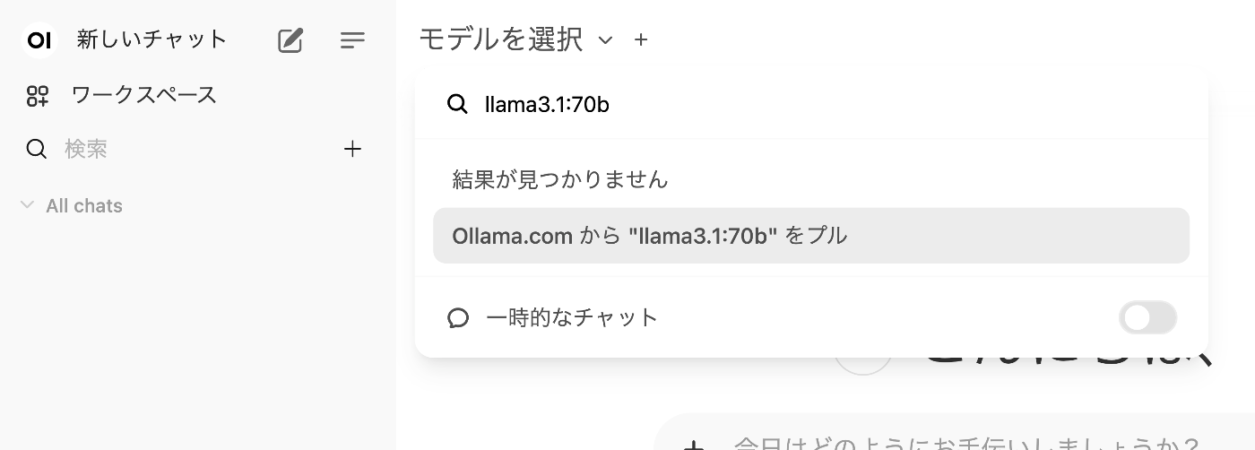Select the 一時的なチャット menu label
The width and height of the screenshot is (1255, 450).
point(572,317)
